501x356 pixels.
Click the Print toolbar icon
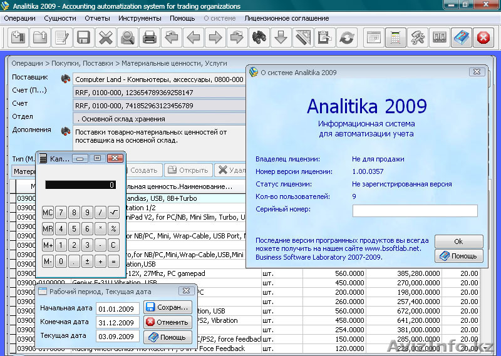pyautogui.click(x=149, y=38)
